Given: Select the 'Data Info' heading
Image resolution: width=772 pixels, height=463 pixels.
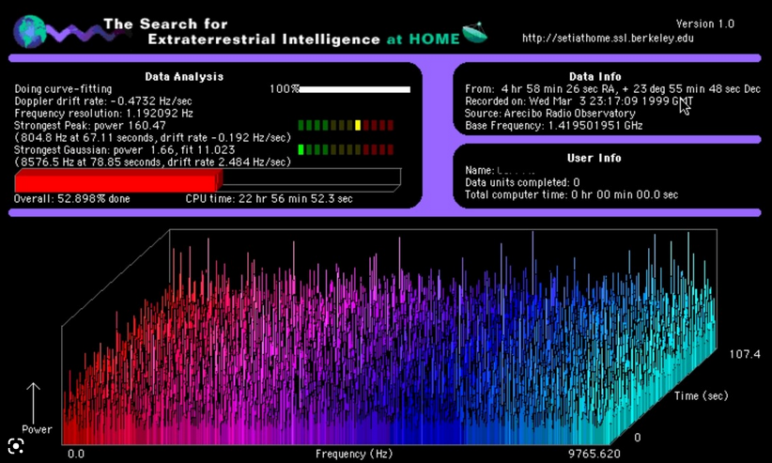Looking at the screenshot, I should 594,76.
